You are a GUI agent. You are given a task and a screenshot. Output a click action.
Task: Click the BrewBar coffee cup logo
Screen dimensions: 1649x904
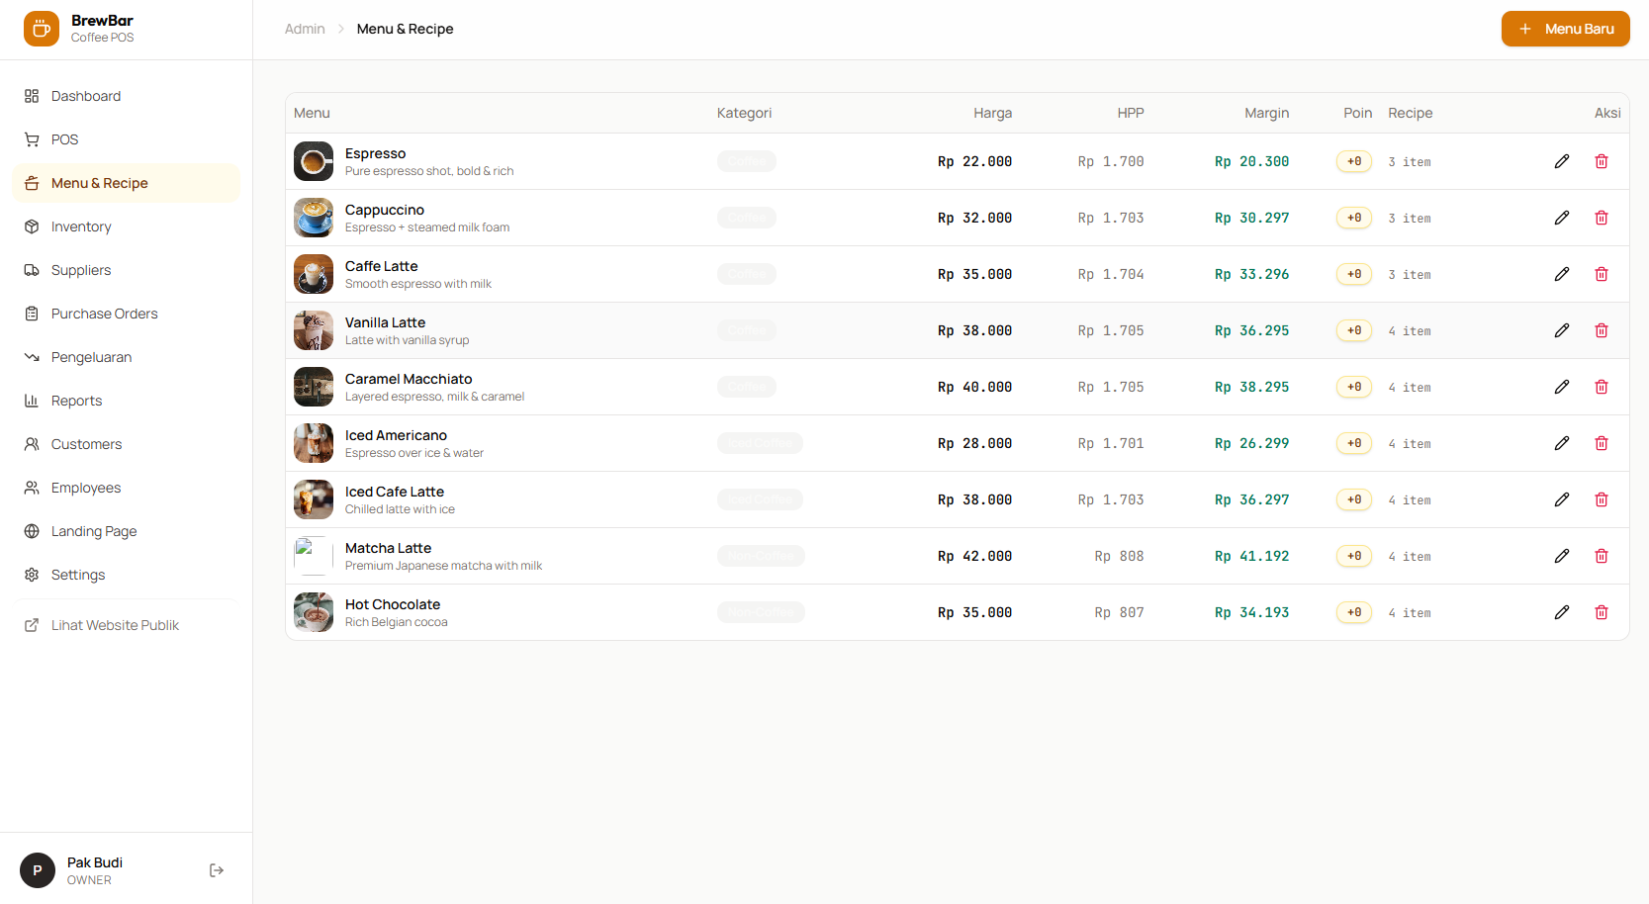(42, 29)
